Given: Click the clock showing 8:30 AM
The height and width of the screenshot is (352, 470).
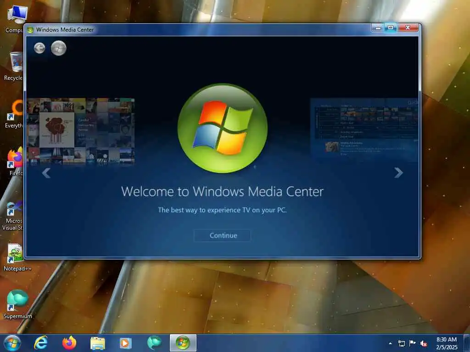Looking at the screenshot, I should [447, 343].
